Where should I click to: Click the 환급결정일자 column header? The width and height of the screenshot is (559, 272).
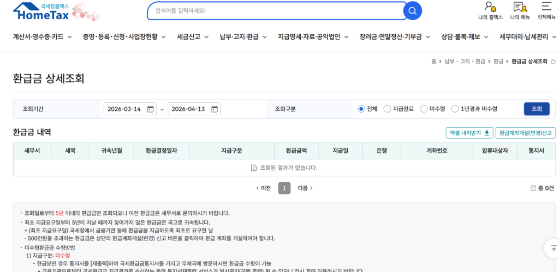coord(162,151)
